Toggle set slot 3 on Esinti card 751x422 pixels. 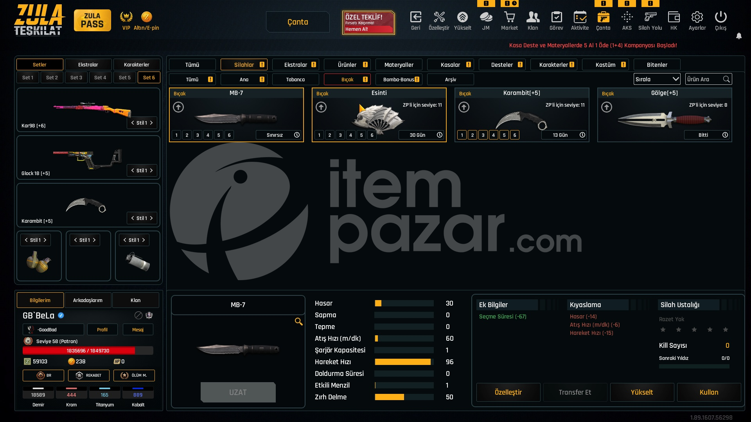[x=340, y=135]
